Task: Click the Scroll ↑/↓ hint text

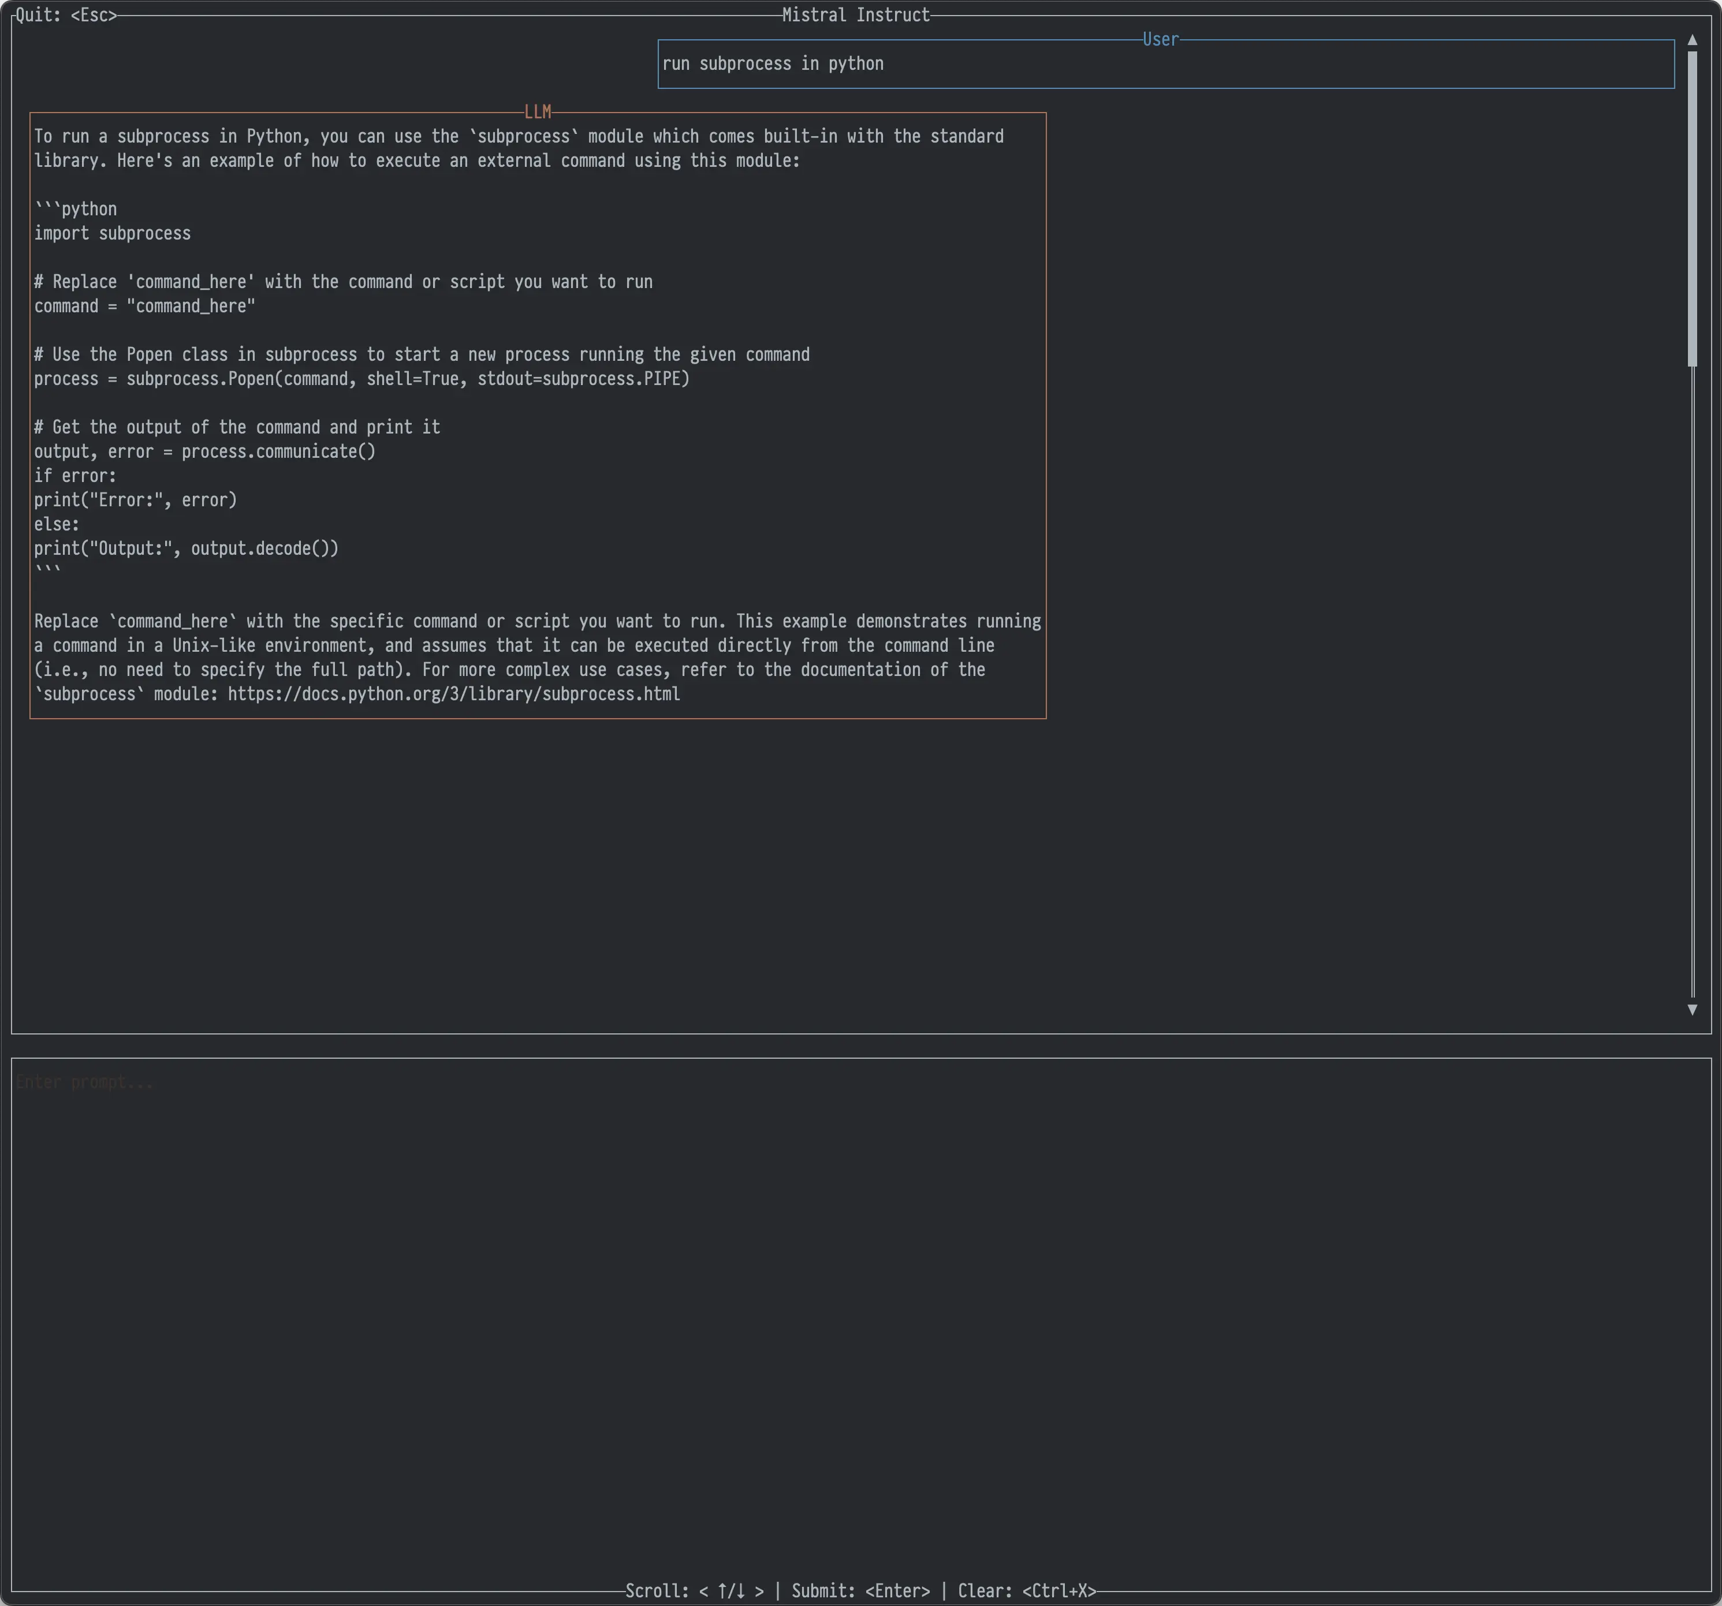Action: coord(694,1590)
